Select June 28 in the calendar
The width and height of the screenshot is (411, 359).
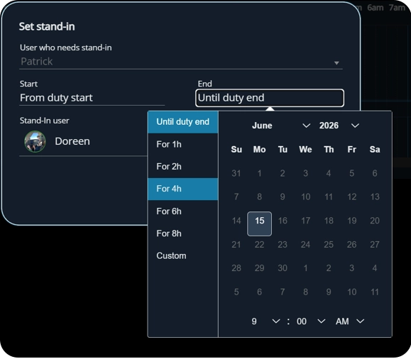[236, 268]
